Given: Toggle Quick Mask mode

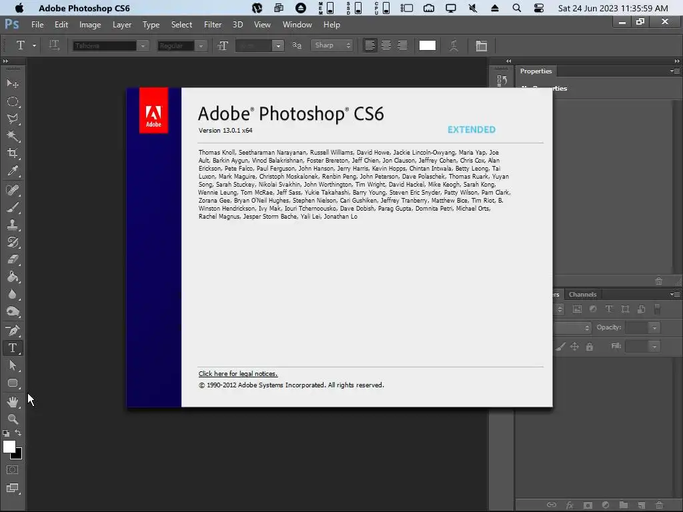Looking at the screenshot, I should click(13, 470).
